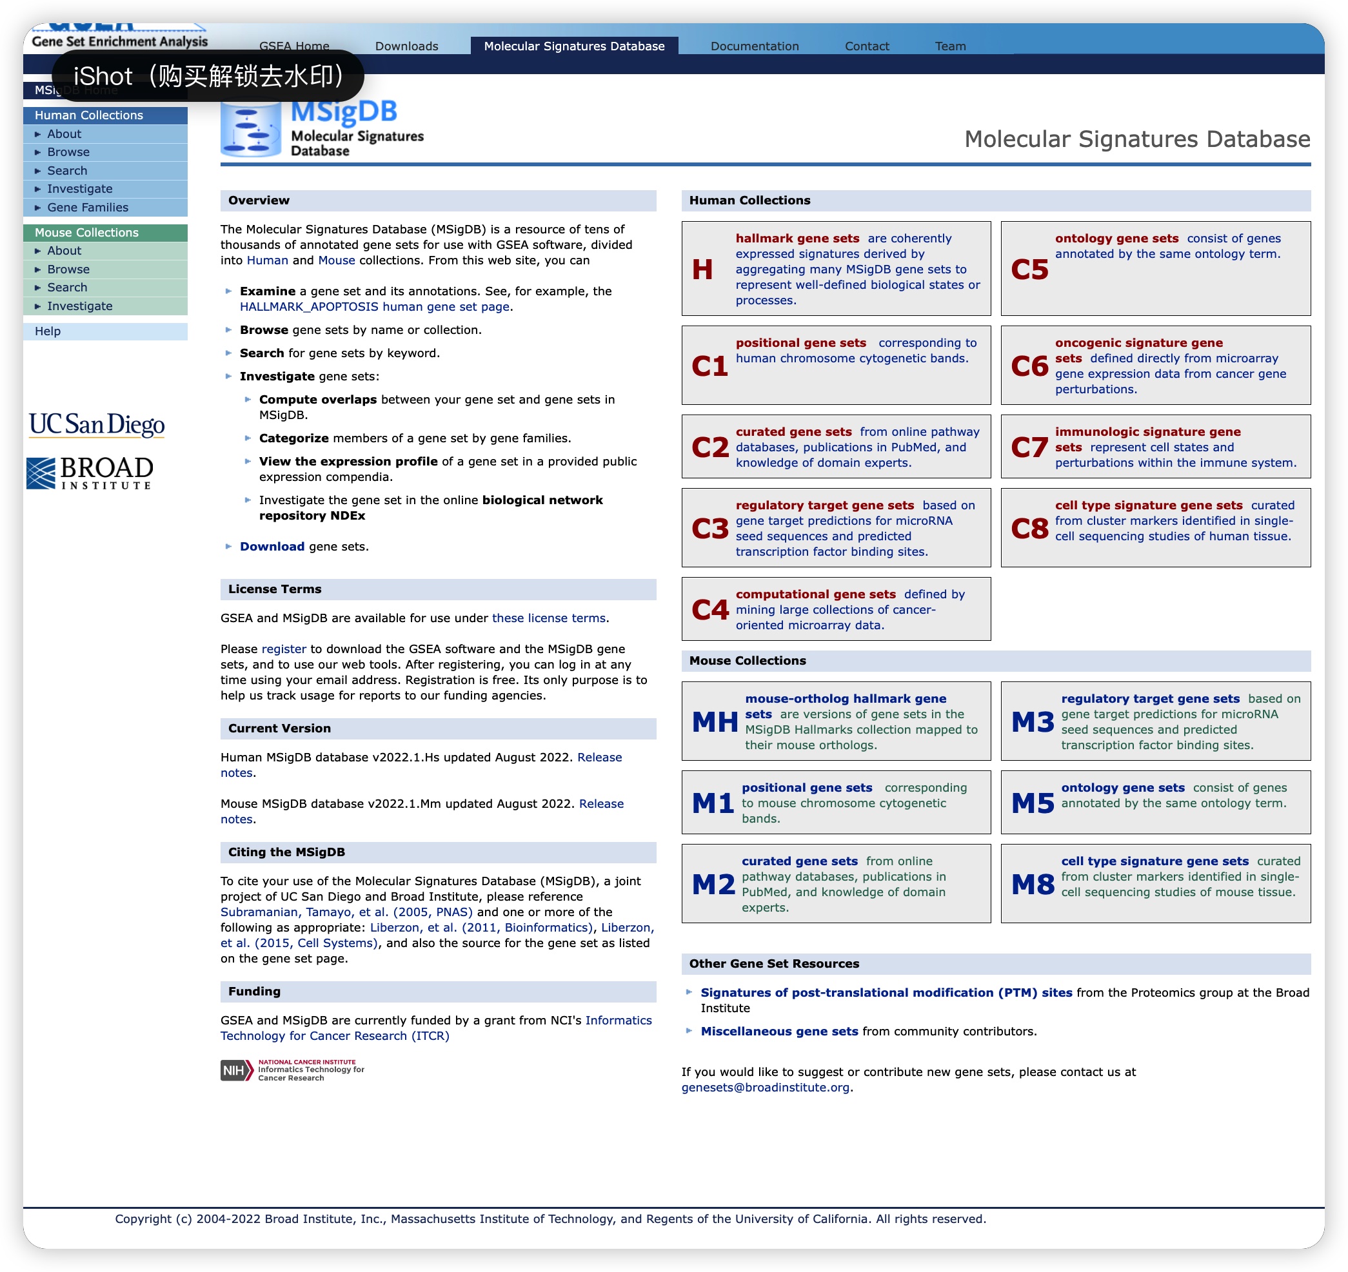Open Miscellaneous gene sets link
The width and height of the screenshot is (1348, 1272).
780,1032
